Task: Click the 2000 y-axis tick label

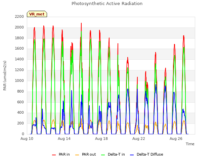Action: point(19,28)
